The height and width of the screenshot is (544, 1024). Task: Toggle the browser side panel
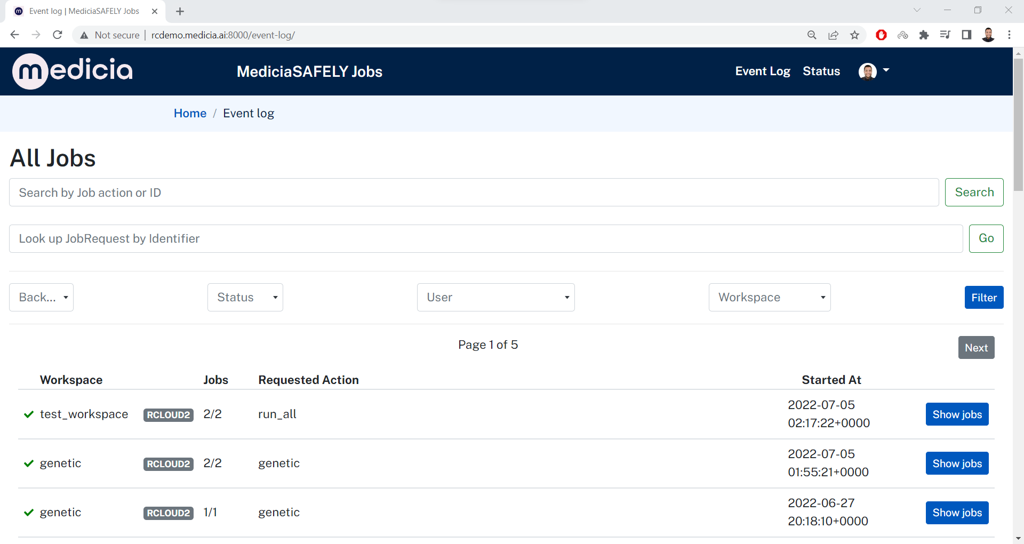coord(966,35)
